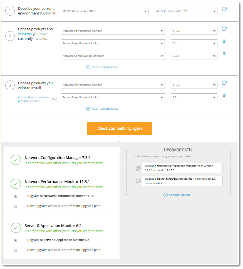Select Don't upgrade option under Network Performance Monitor

point(16,206)
